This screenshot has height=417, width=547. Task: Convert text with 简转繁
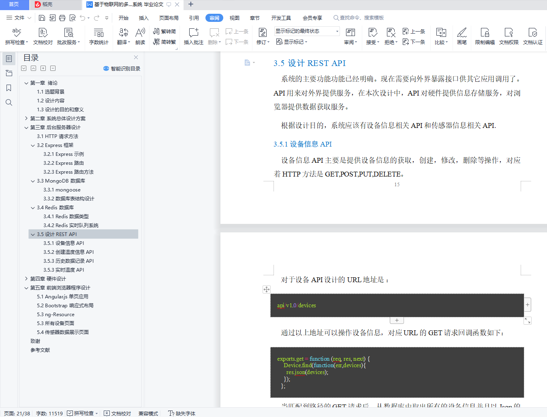click(165, 42)
